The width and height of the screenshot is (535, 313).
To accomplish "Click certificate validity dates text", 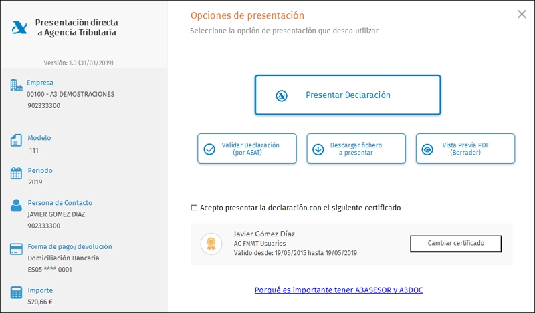I will [296, 253].
